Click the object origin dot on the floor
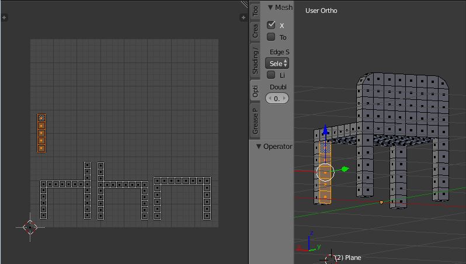The image size is (466, 264). [x=381, y=202]
